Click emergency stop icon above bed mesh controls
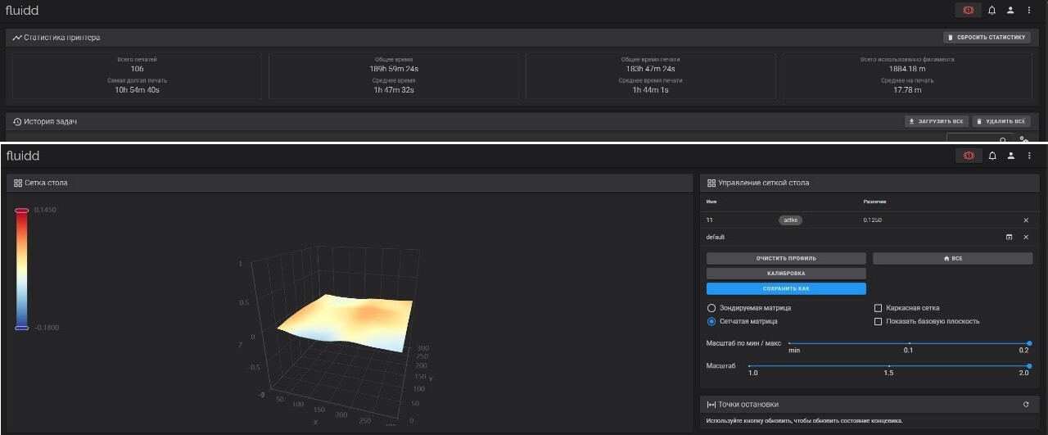This screenshot has width=1048, height=435. [968, 156]
